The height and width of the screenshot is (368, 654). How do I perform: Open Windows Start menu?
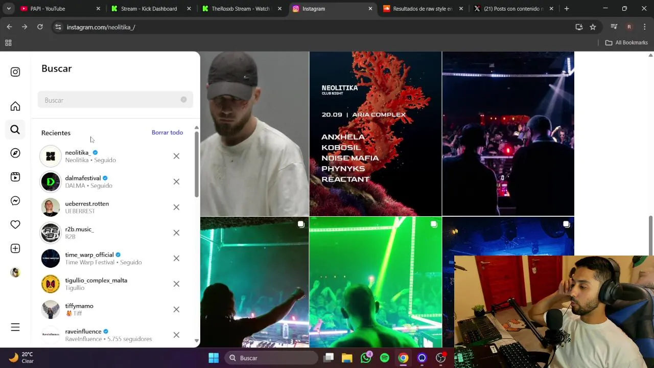tap(214, 358)
